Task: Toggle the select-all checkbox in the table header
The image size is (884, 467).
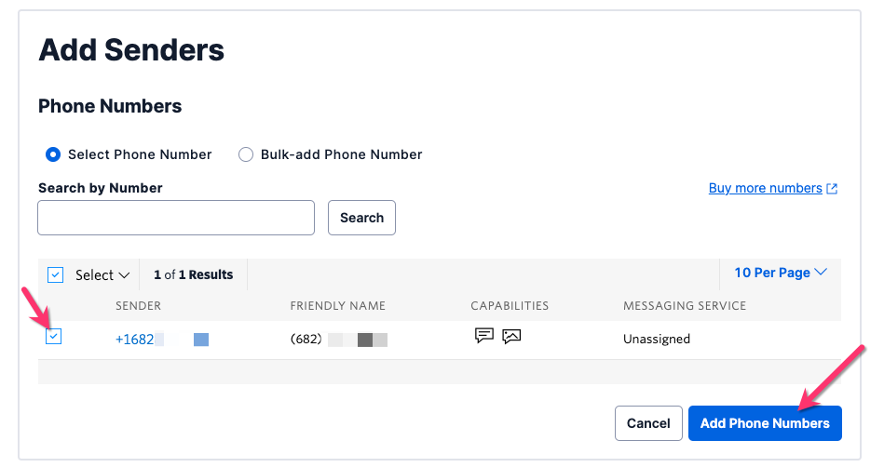Action: [x=55, y=274]
